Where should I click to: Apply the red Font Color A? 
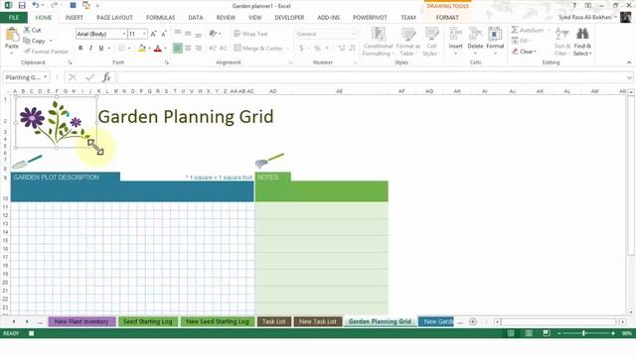(x=158, y=49)
